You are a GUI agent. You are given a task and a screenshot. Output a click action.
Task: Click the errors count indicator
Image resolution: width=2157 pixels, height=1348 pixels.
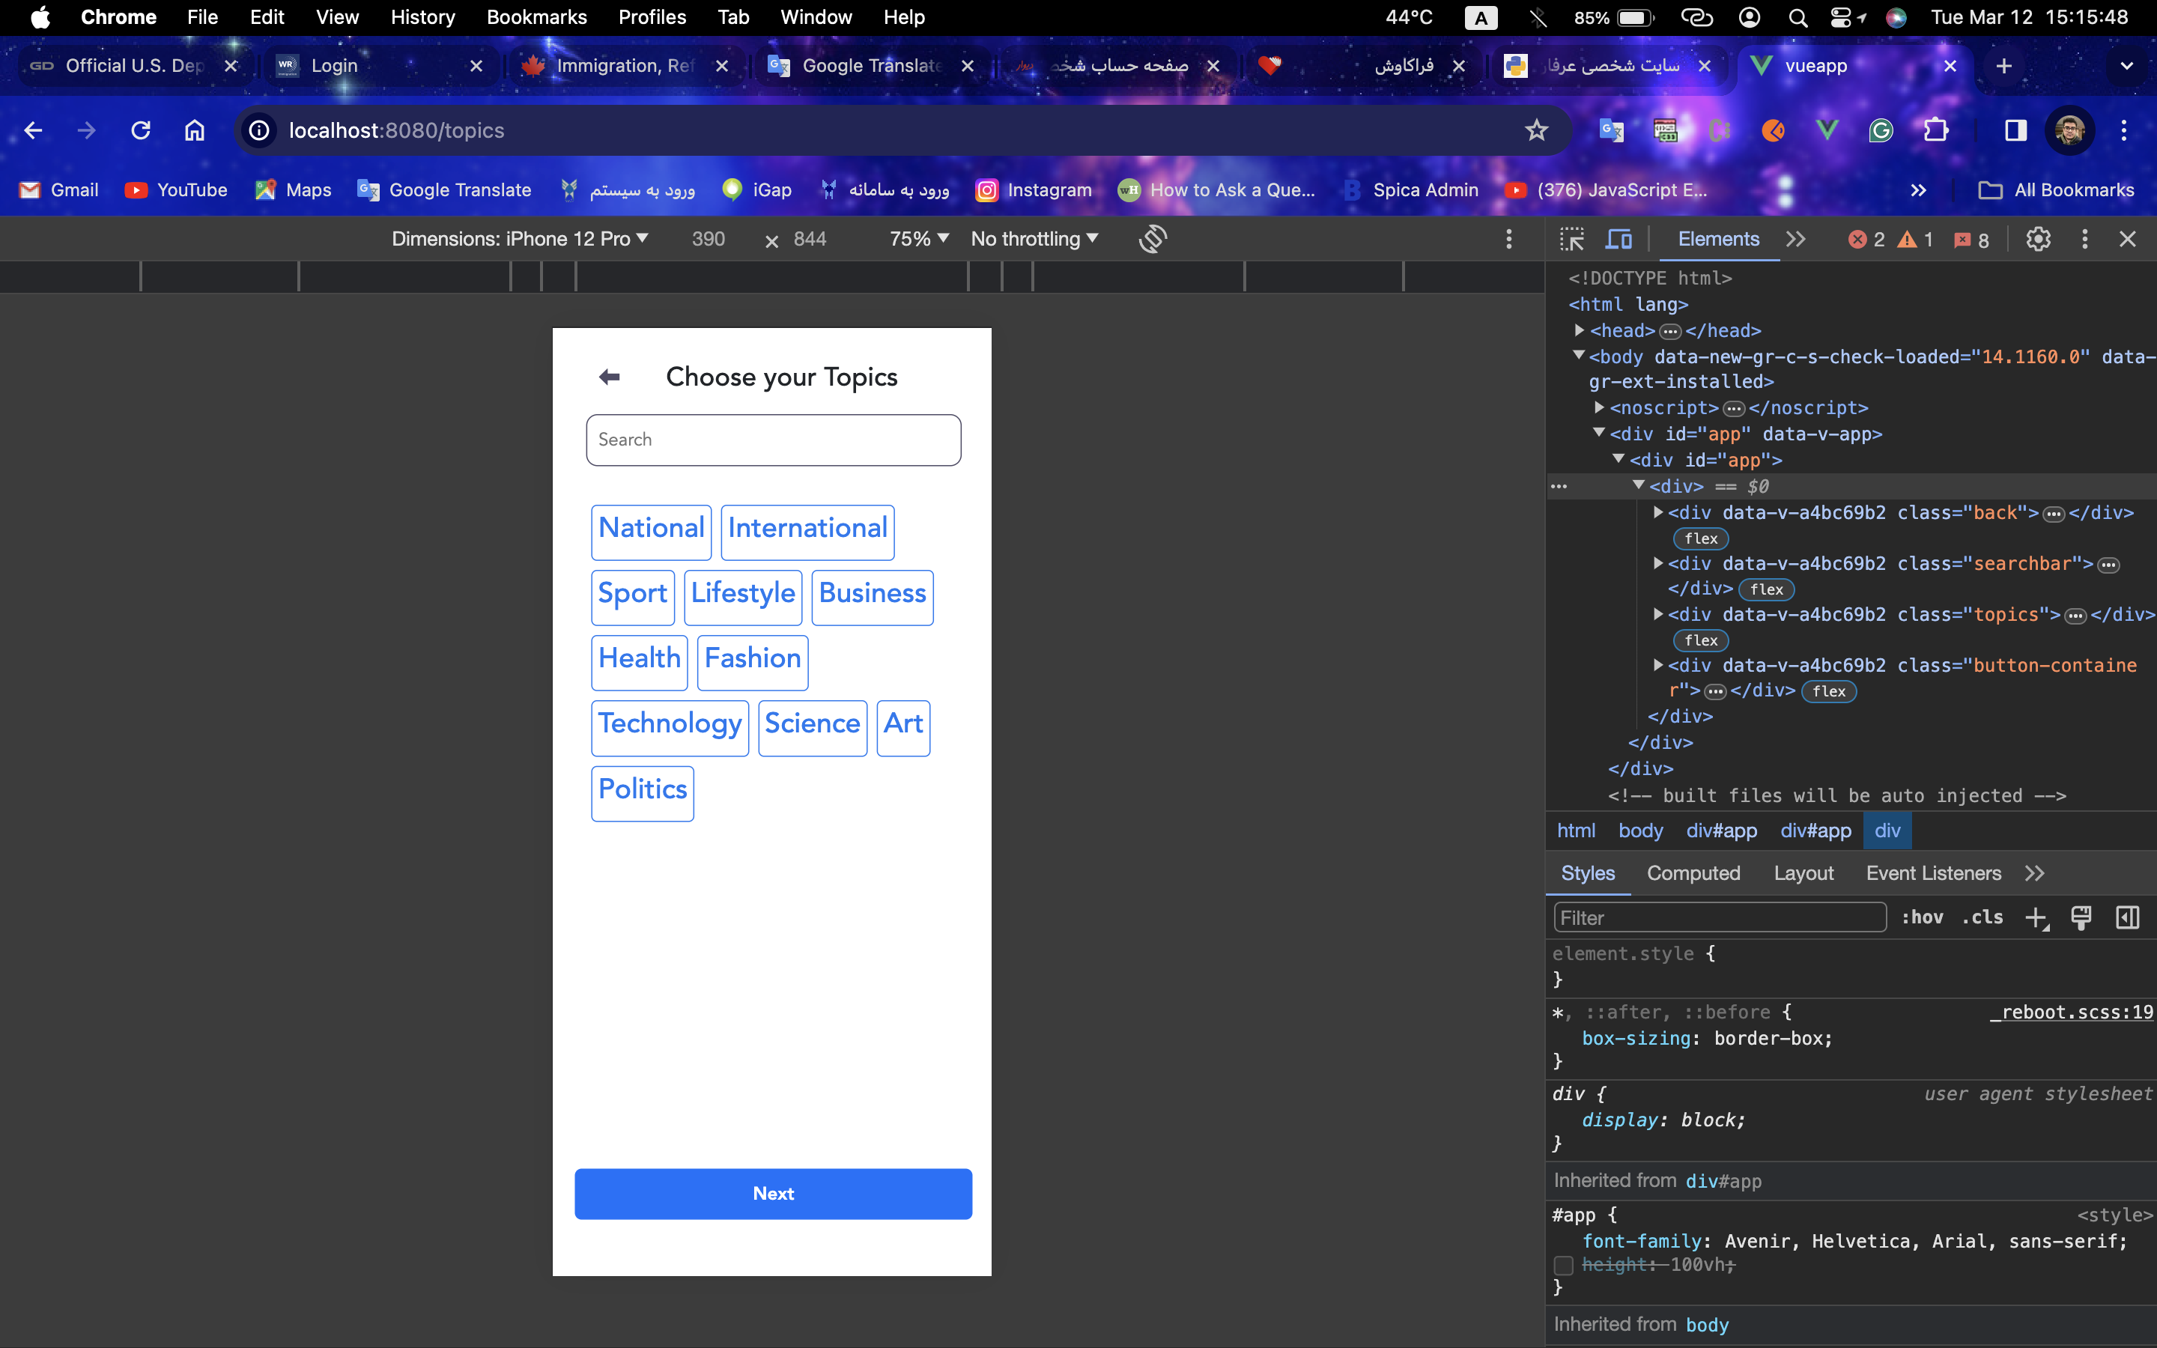1866,239
